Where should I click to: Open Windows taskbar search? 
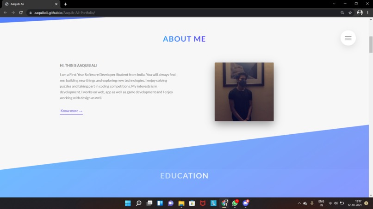tap(138, 203)
